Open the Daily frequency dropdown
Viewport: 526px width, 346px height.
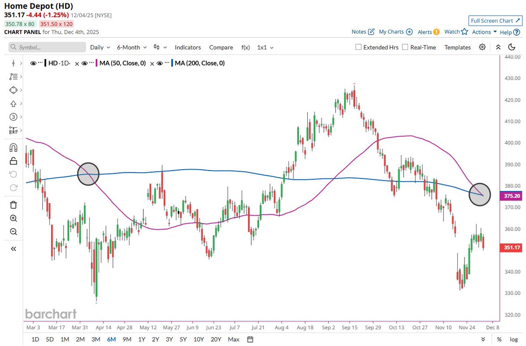100,47
